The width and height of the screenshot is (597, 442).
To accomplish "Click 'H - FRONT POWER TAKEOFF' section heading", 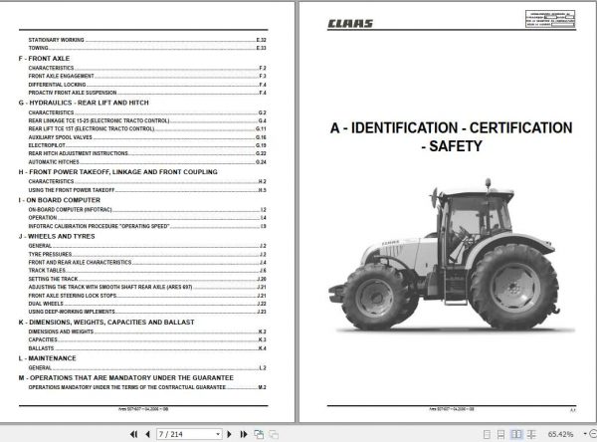I will coord(118,172).
